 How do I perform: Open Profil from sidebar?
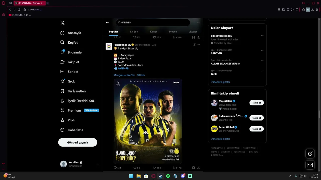point(68,120)
